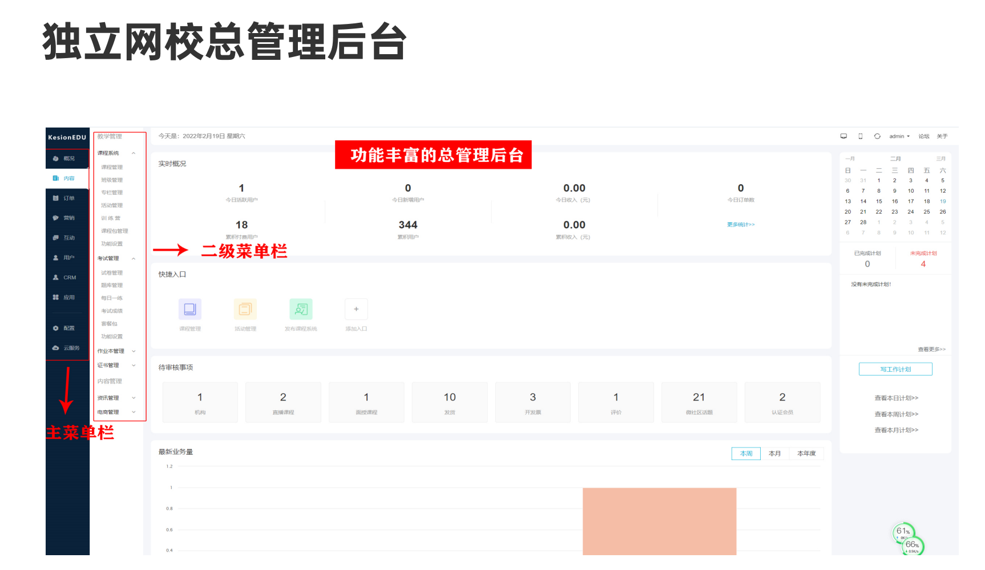
Task: Click the 写工作计划 button
Action: 895,369
